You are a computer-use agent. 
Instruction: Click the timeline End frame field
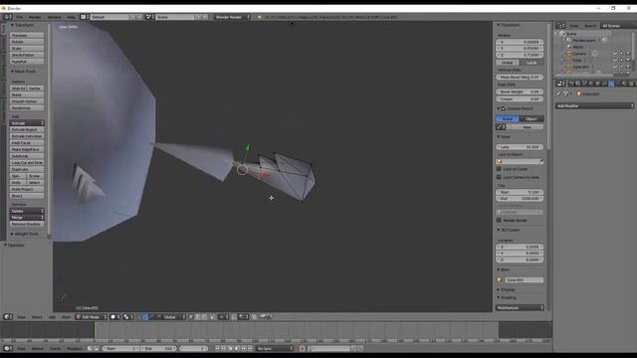(158, 348)
